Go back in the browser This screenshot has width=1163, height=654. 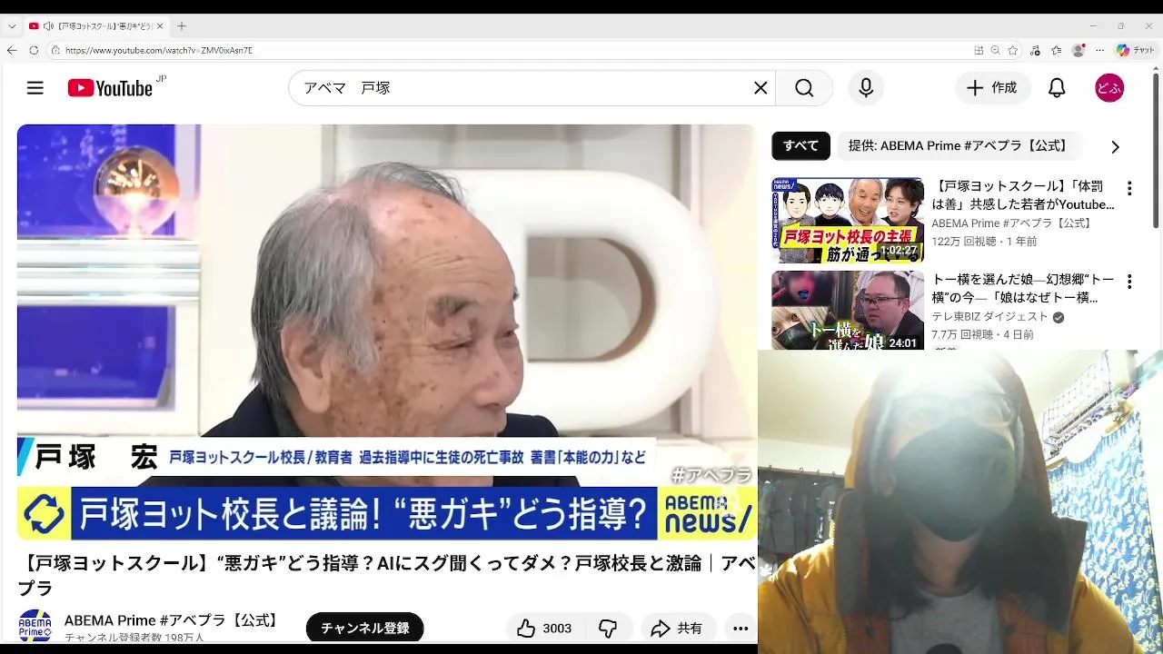tap(12, 50)
